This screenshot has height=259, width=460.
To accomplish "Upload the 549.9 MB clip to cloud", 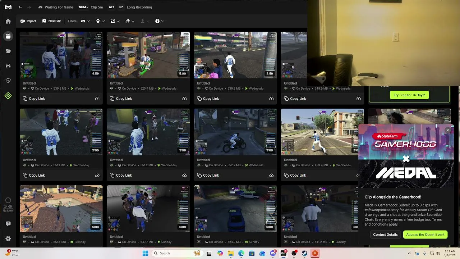I will click(358, 99).
